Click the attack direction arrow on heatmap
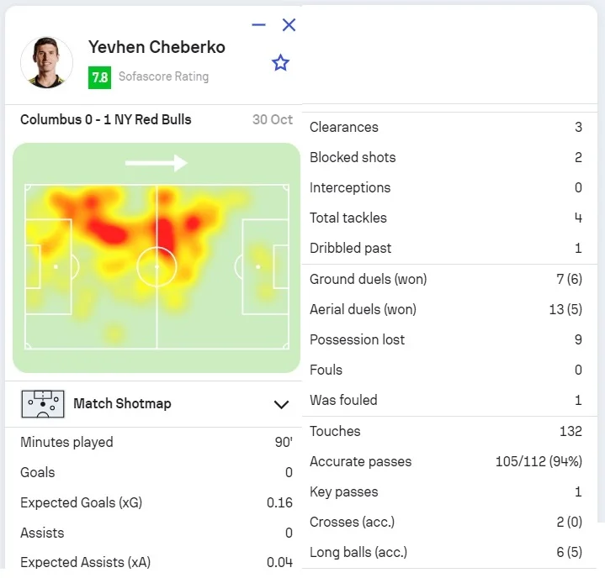The image size is (605, 578). [156, 163]
